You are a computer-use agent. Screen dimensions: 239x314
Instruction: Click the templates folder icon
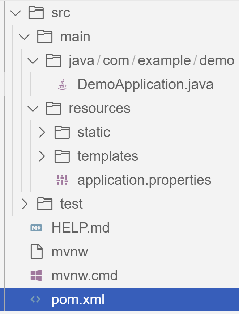[x=62, y=156]
